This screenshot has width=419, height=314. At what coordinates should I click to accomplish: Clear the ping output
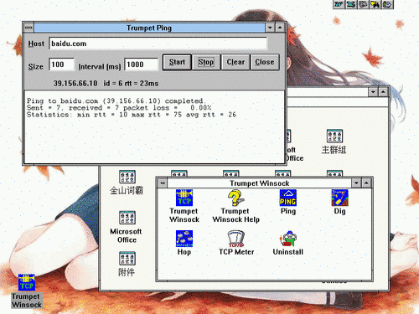coord(235,62)
